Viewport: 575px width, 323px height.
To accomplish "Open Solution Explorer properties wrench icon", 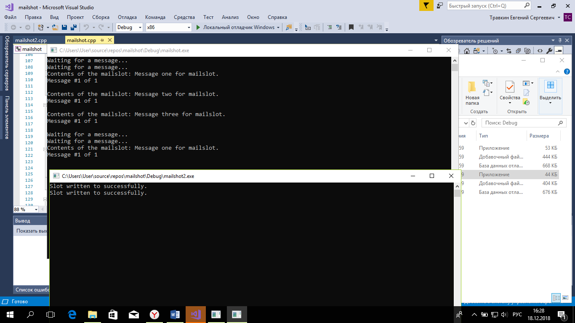I will click(x=549, y=51).
